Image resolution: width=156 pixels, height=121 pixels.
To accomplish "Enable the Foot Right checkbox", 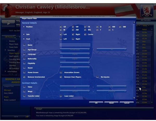I will pyautogui.click(x=73, y=39).
